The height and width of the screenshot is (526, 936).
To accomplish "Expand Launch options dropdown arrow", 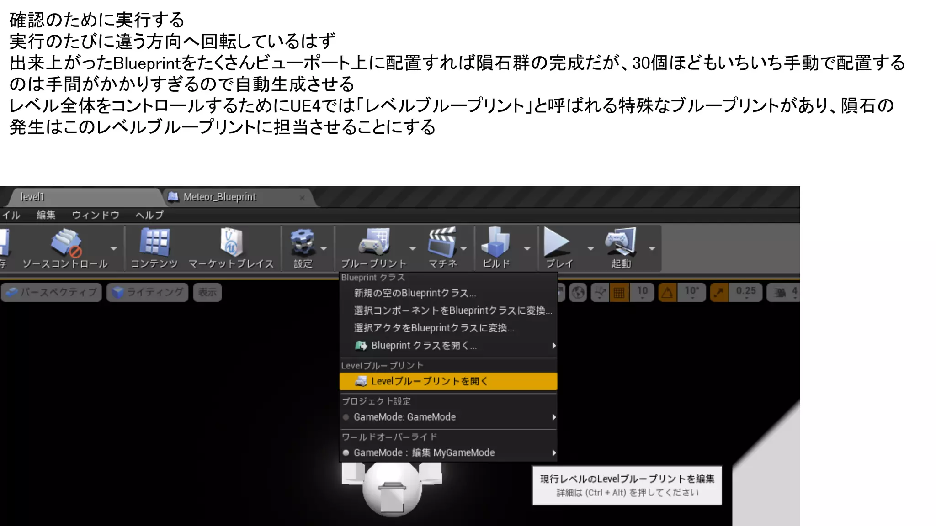I will 652,249.
